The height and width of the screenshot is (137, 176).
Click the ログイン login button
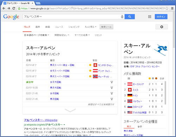[161, 17]
